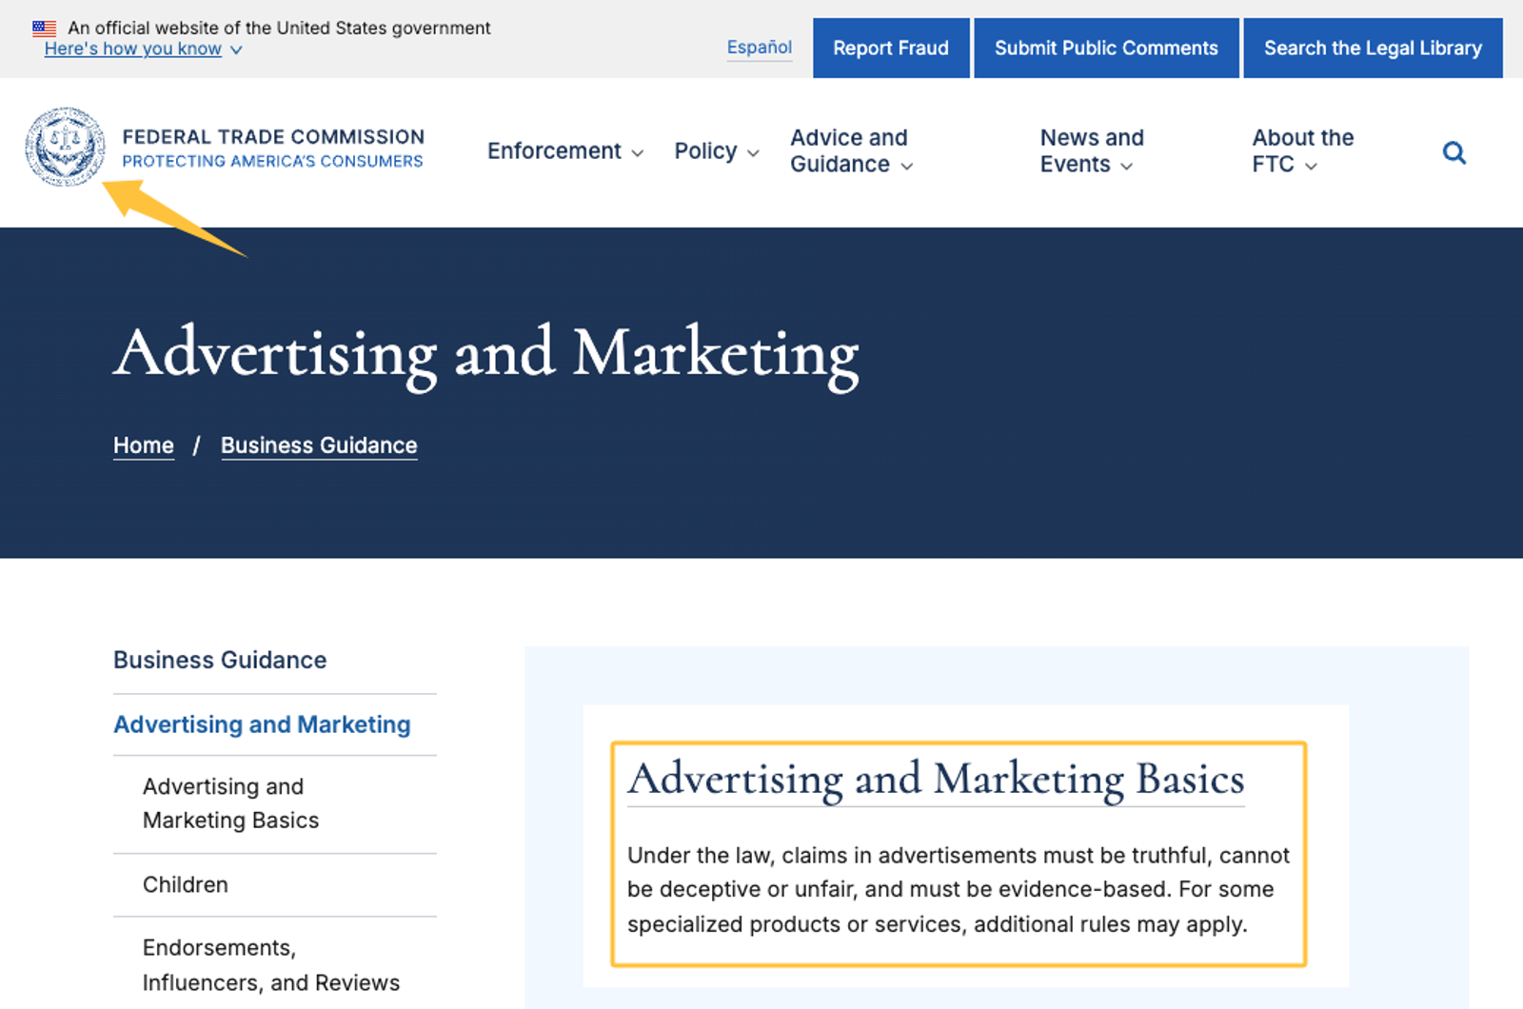The height and width of the screenshot is (1009, 1523).
Task: Open Business Guidance breadcrumb link
Action: pyautogui.click(x=319, y=445)
